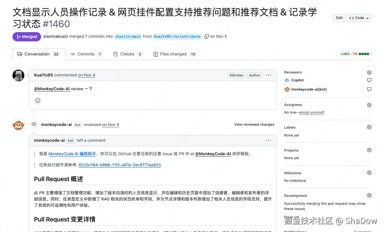
Task: Click the Author badge on KuaiYu95's comment
Action: click(x=254, y=75)
